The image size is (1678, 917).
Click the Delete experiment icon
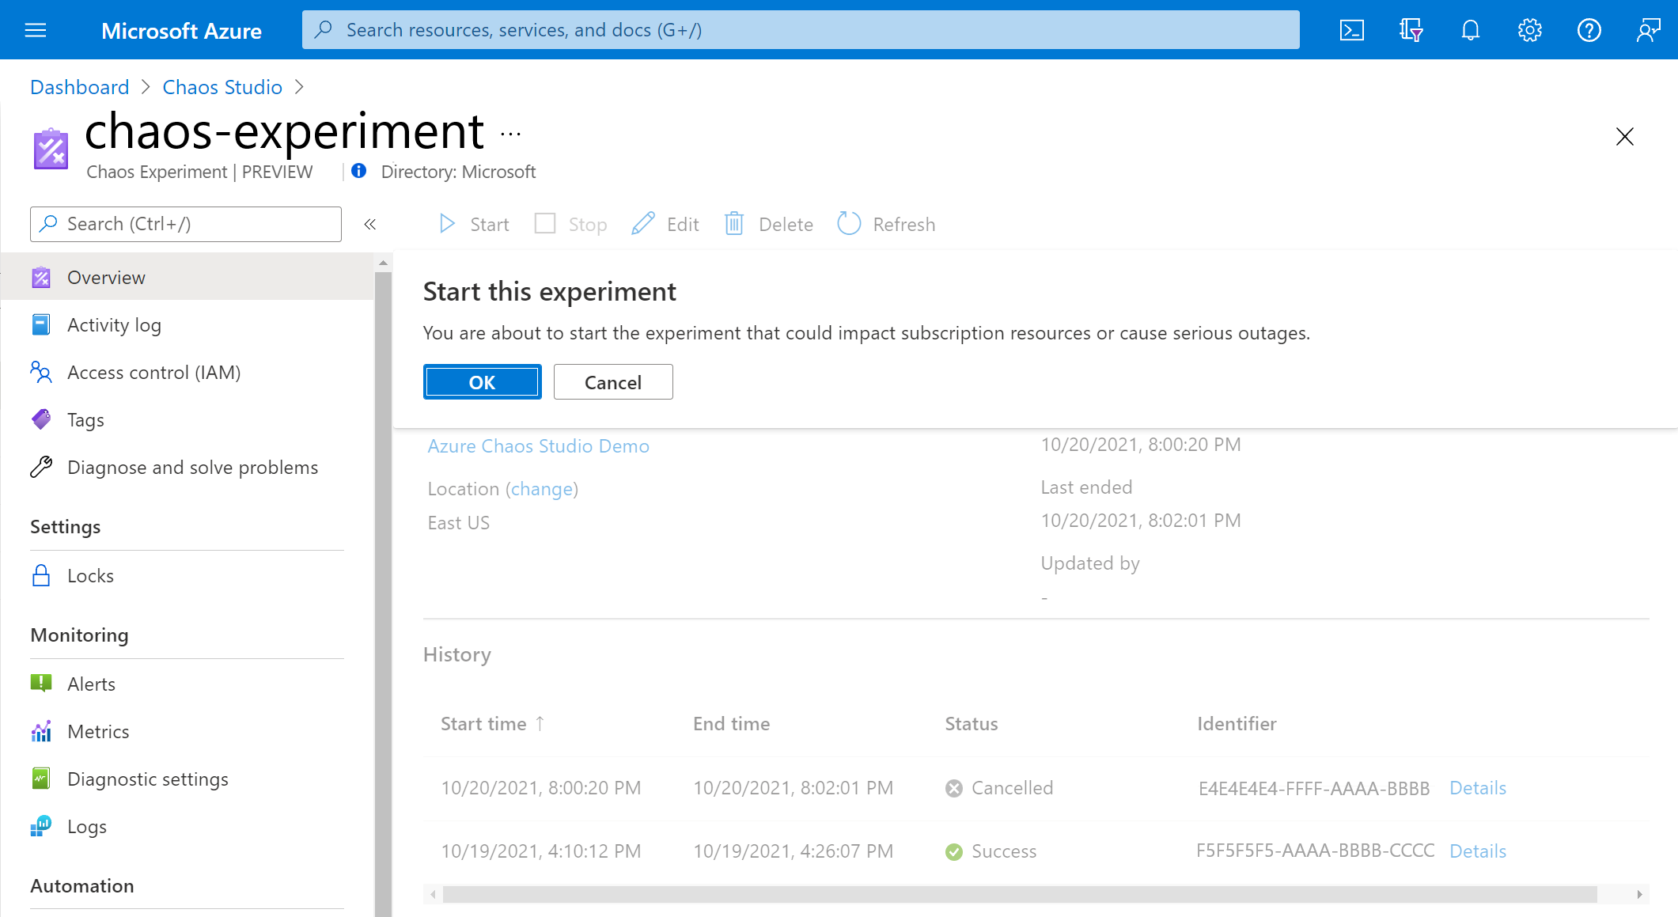coord(734,224)
